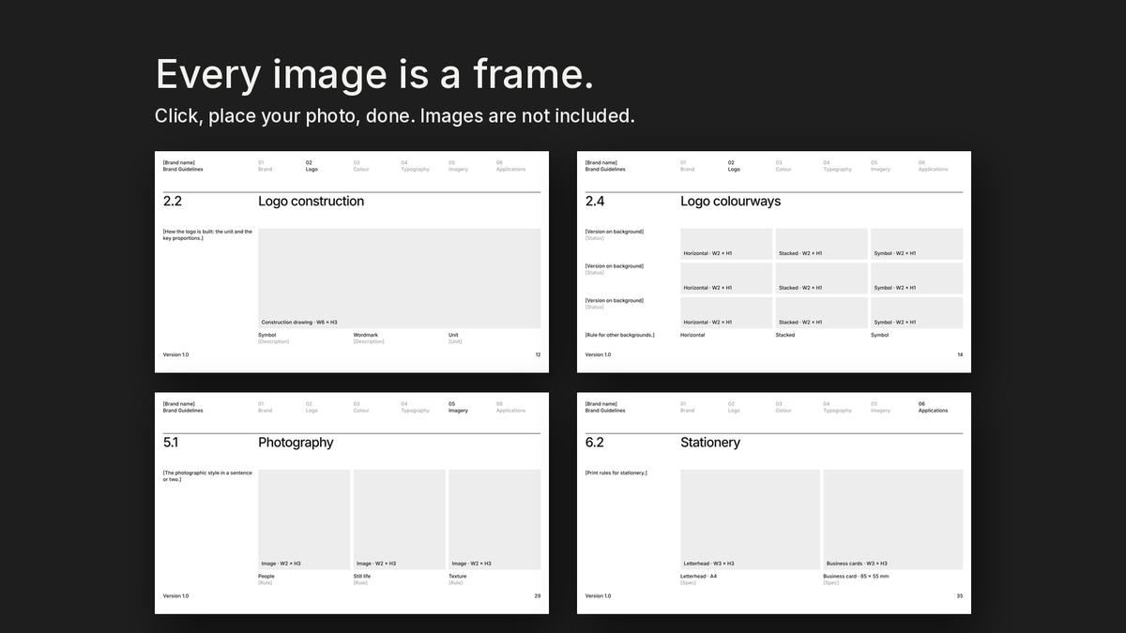Click the Stacked column caption on colourways page
Image resolution: width=1126 pixels, height=633 pixels.
coord(785,335)
